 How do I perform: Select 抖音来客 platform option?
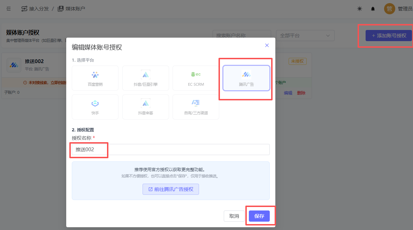point(146,107)
